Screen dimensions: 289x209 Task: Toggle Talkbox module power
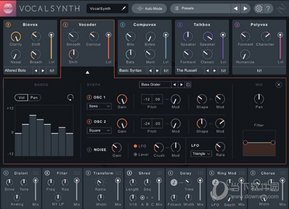pyautogui.click(x=180, y=25)
